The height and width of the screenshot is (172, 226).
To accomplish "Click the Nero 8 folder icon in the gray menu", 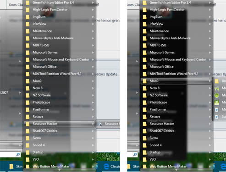I will point(28,88).
